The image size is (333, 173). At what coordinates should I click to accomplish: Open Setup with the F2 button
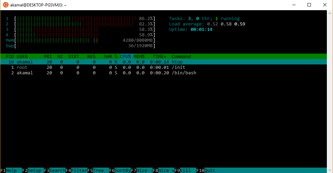click(33, 171)
